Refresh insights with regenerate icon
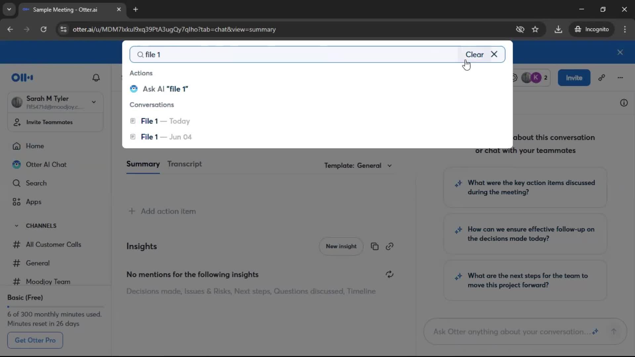635x357 pixels. pyautogui.click(x=390, y=274)
